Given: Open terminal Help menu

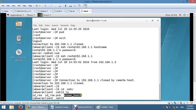Looking at the screenshot, I should click(73, 25).
